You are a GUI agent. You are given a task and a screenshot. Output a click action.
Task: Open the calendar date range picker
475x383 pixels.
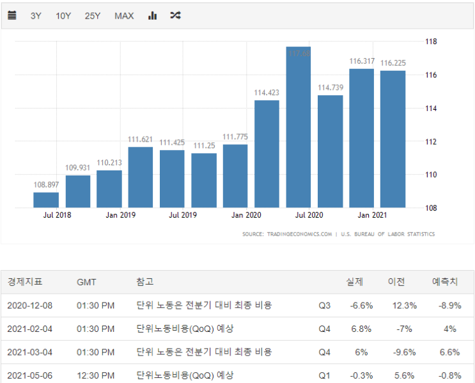[12, 15]
